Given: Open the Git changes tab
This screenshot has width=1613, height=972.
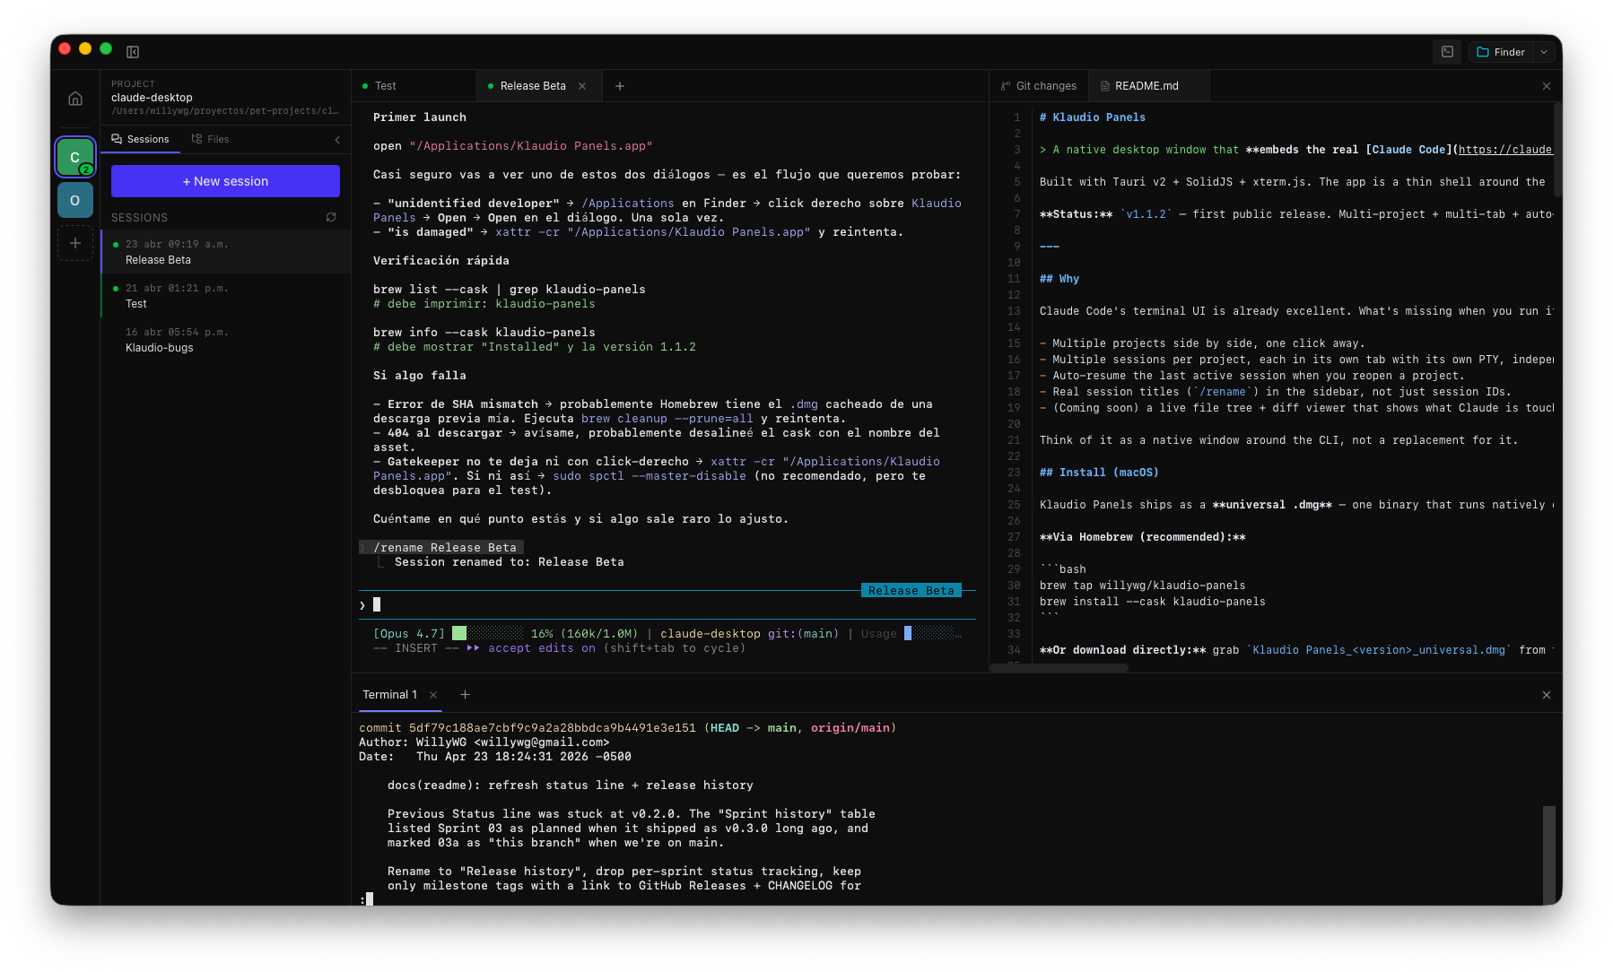Looking at the screenshot, I should (1039, 86).
